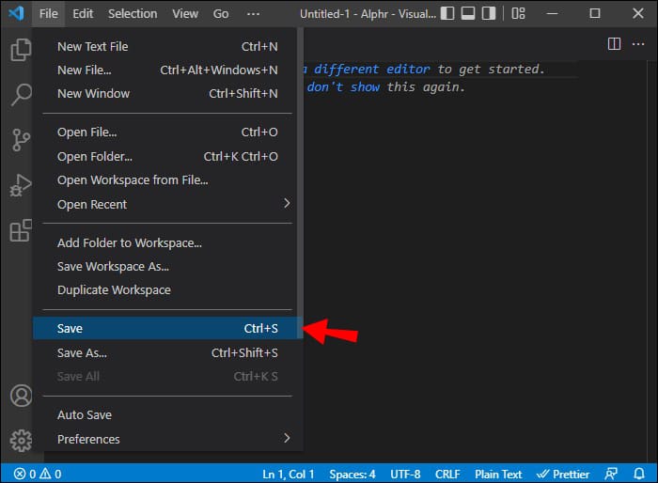
Task: Open the Selection menu
Action: 133,14
